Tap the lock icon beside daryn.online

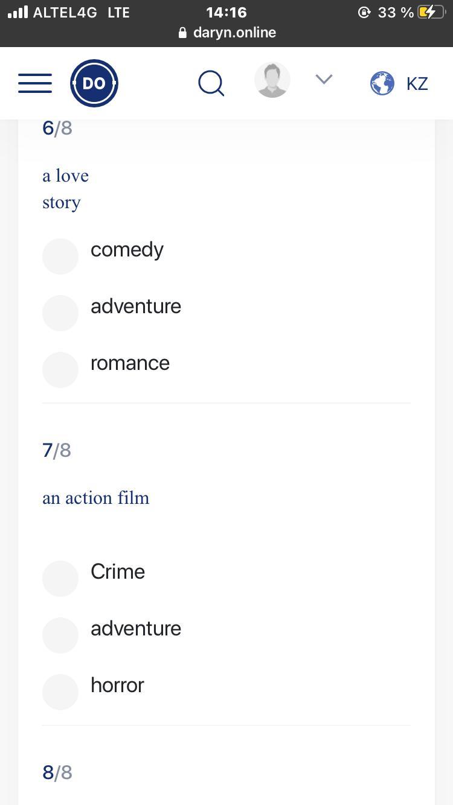(182, 33)
